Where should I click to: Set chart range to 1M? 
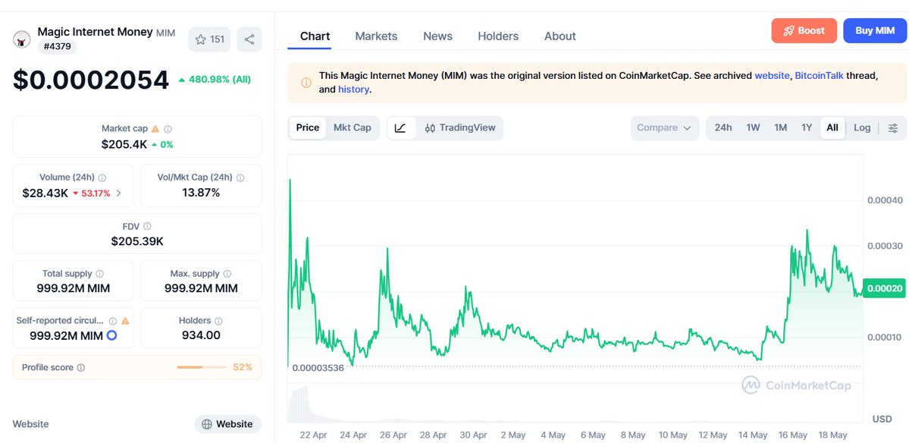[x=780, y=127]
